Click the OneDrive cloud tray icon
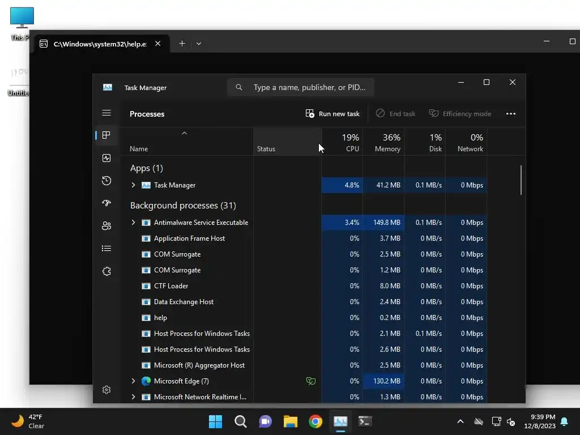The height and width of the screenshot is (435, 580). point(478,421)
